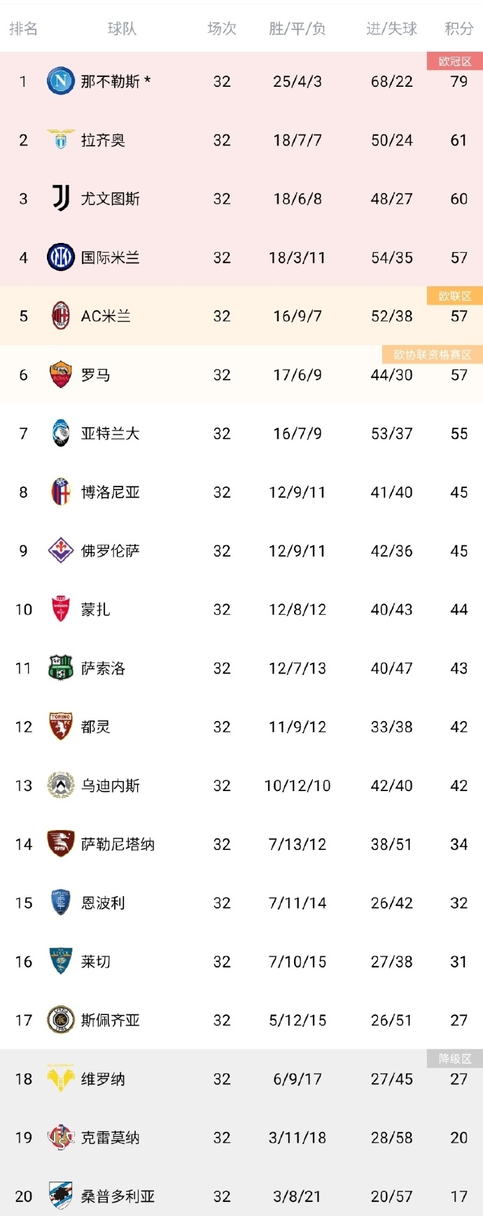Select the Roma wolf badge
This screenshot has height=1216, width=483.
pyautogui.click(x=59, y=375)
